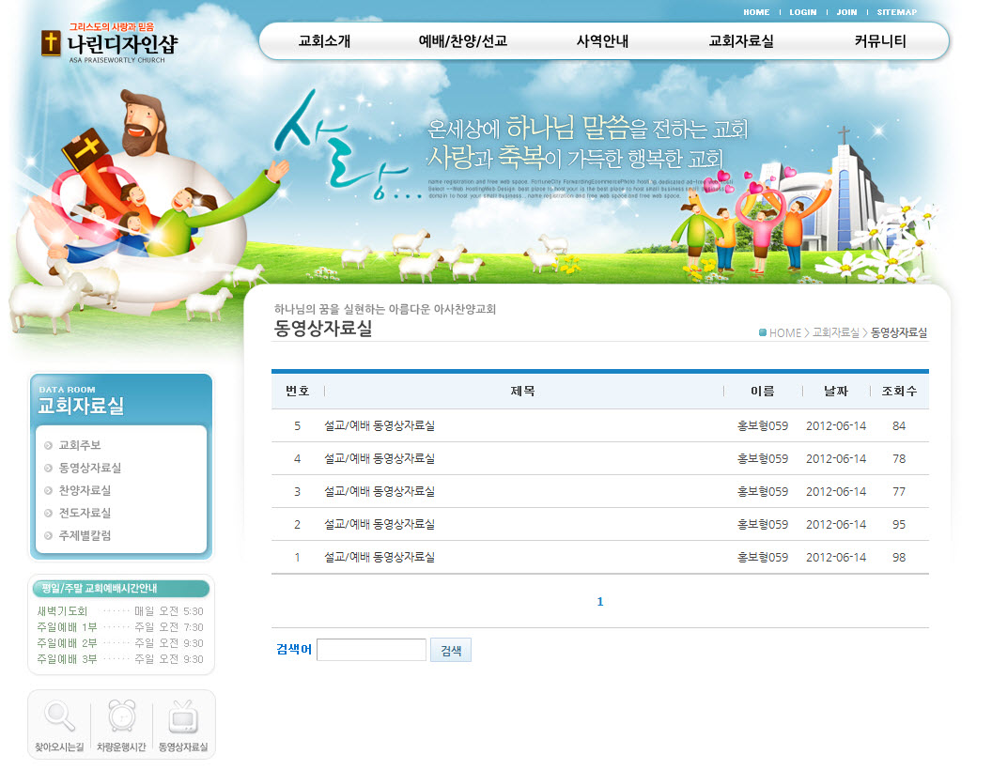Open the 예배/찬양/선교 menu
The image size is (992, 770).
[x=462, y=41]
